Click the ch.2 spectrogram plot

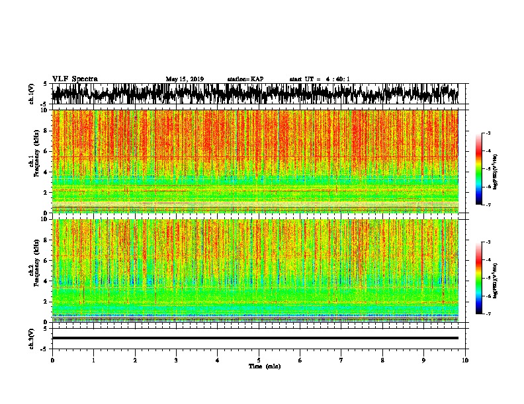point(255,271)
